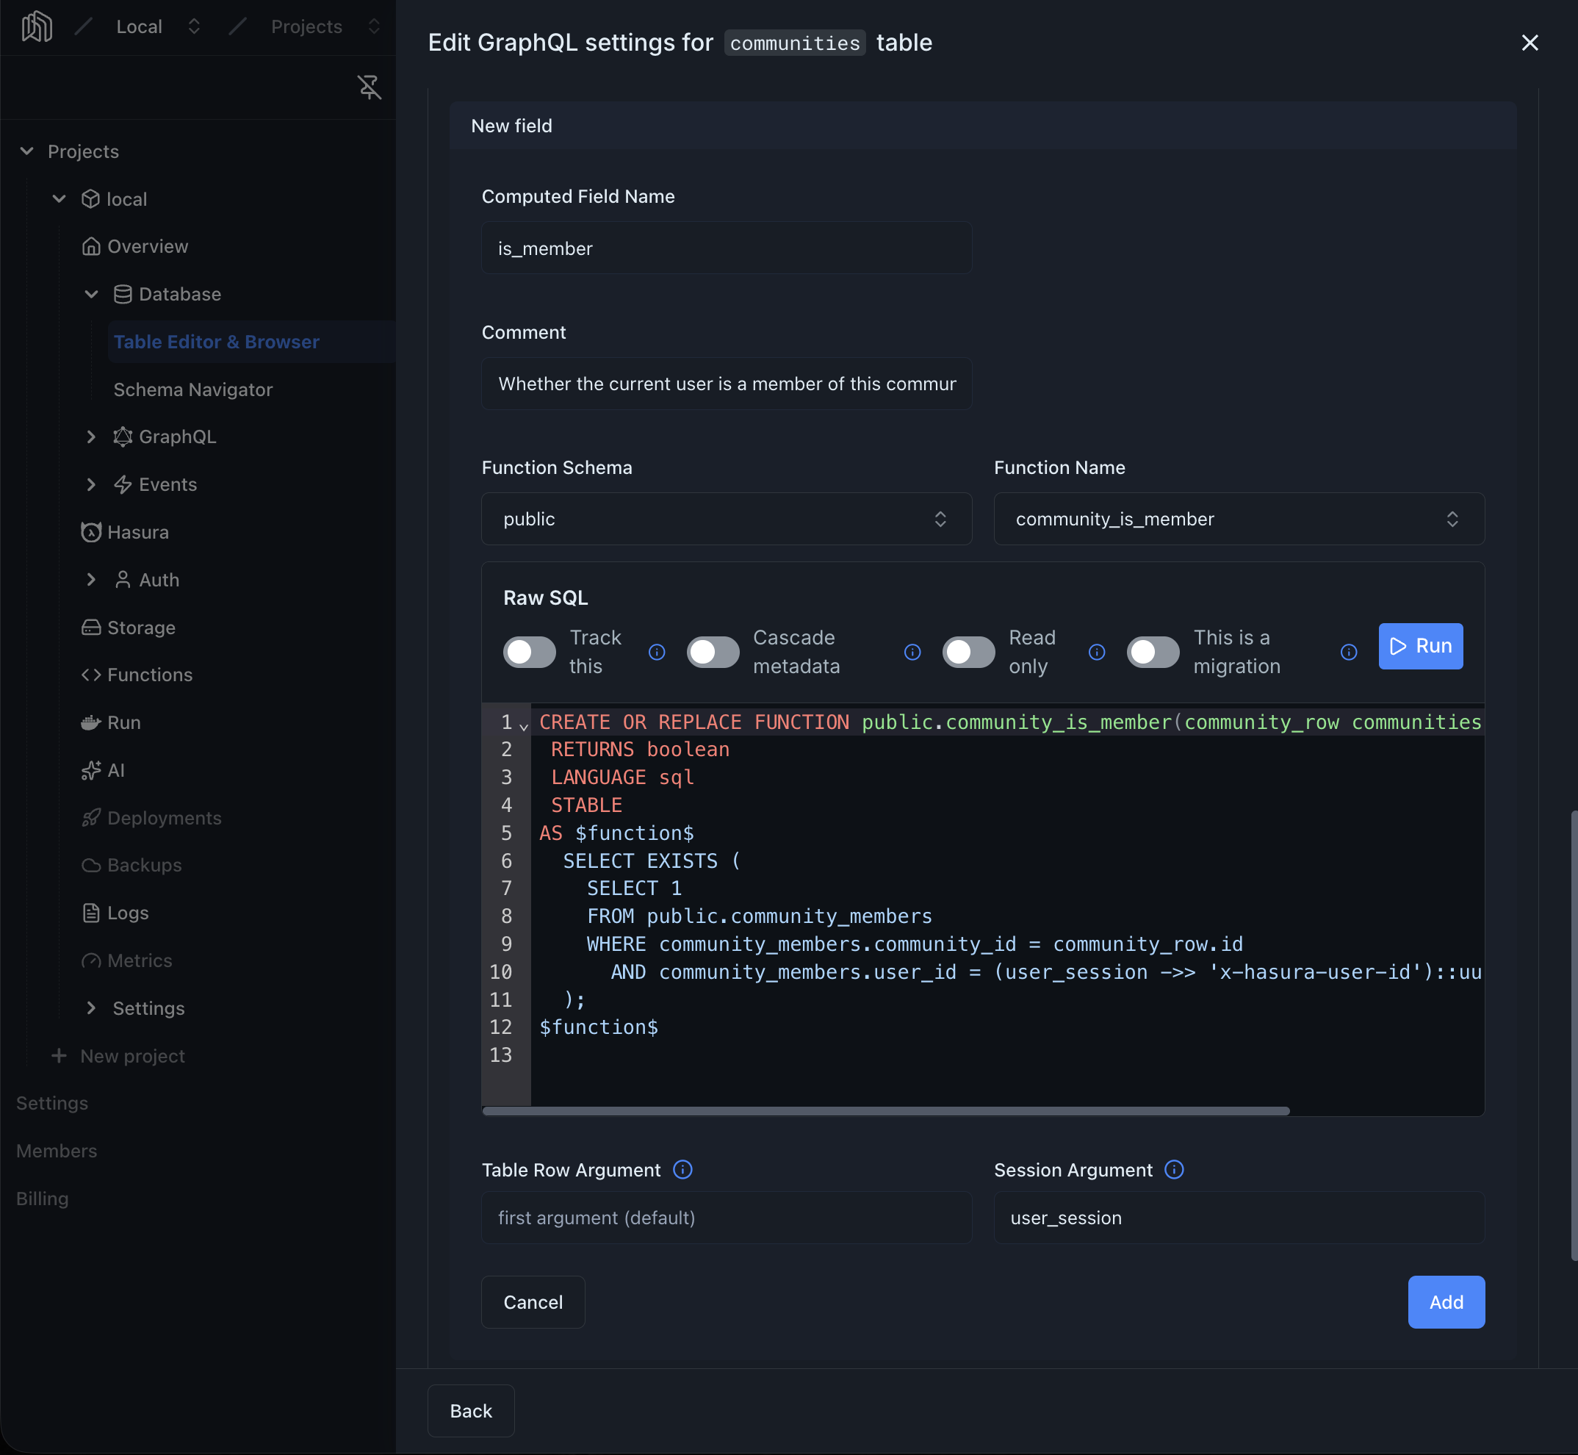The image size is (1578, 1455).
Task: Open sidebar Members page
Action: [x=57, y=1151]
